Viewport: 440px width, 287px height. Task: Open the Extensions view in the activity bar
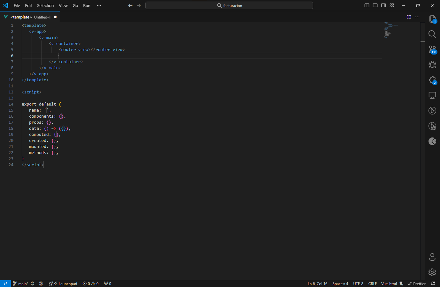point(432,80)
